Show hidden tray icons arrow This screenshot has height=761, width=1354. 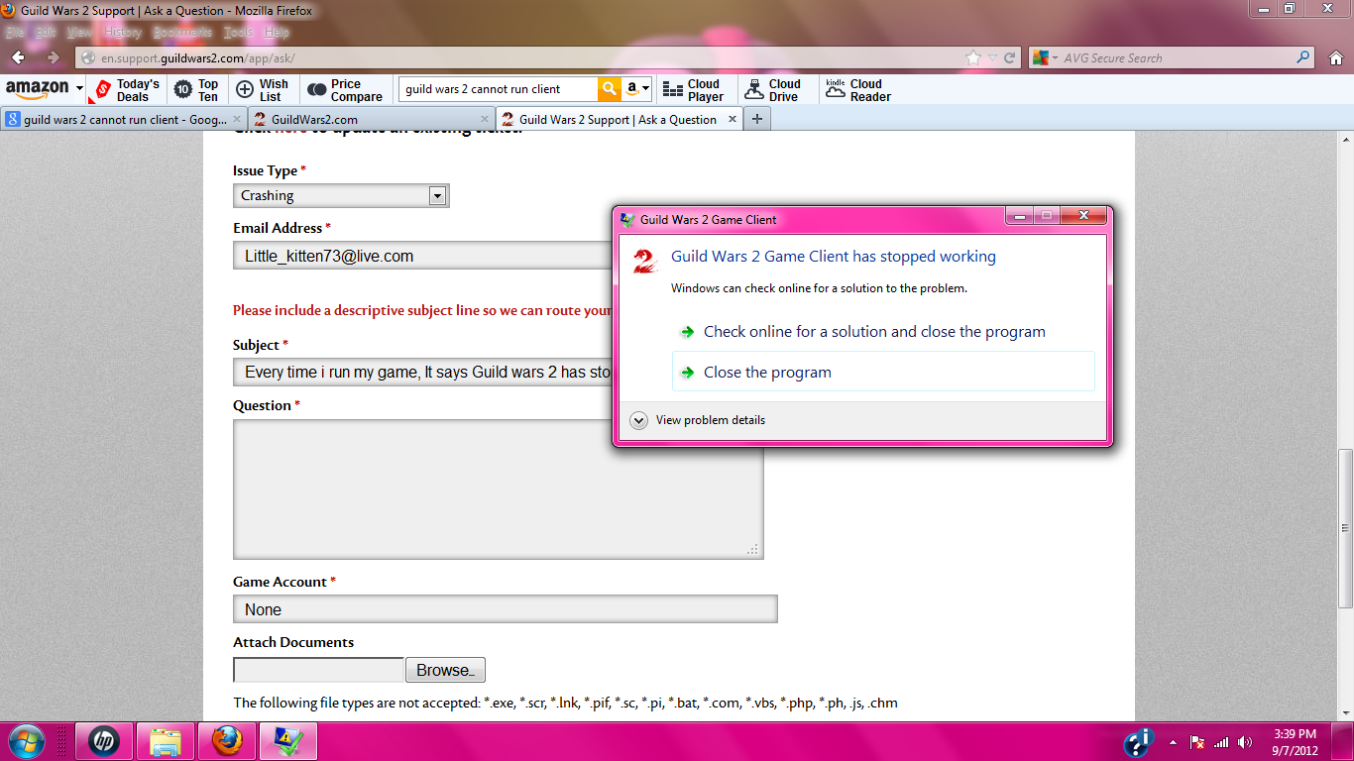pos(1174,742)
